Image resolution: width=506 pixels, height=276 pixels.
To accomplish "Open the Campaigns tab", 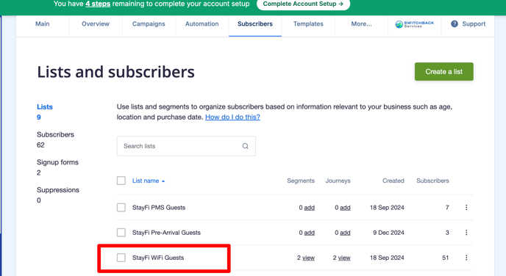I will pyautogui.click(x=149, y=23).
